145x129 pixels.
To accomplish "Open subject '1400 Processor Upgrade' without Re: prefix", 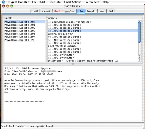I will pyautogui.click(x=92, y=46).
